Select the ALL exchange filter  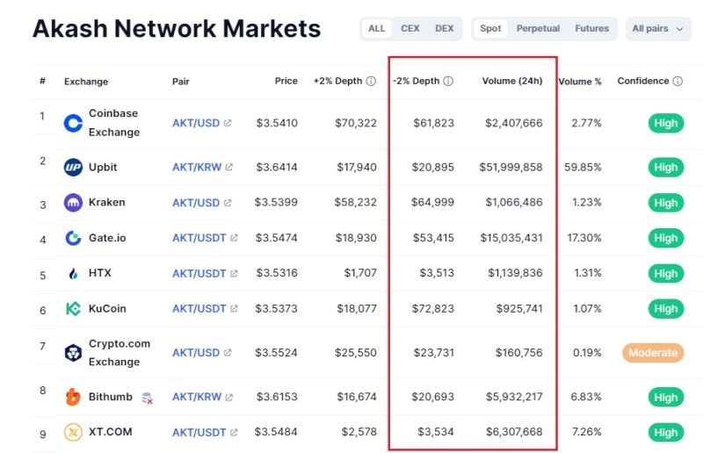tap(377, 29)
